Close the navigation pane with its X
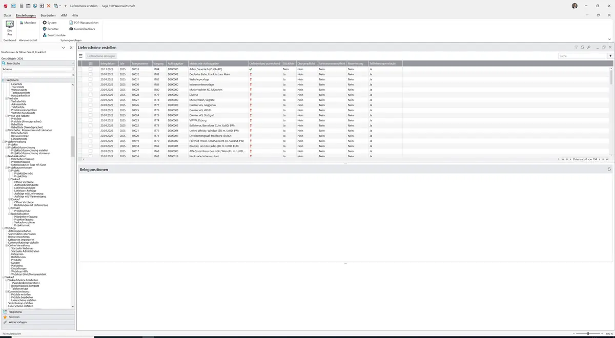 pyautogui.click(x=71, y=48)
